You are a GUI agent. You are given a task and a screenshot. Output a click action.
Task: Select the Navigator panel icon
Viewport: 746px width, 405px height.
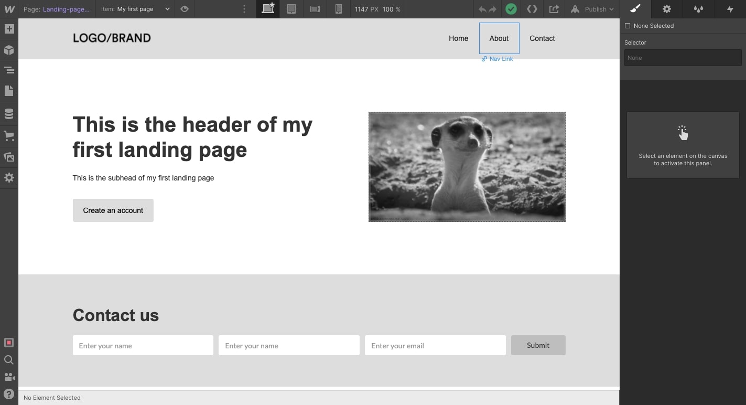[8, 69]
